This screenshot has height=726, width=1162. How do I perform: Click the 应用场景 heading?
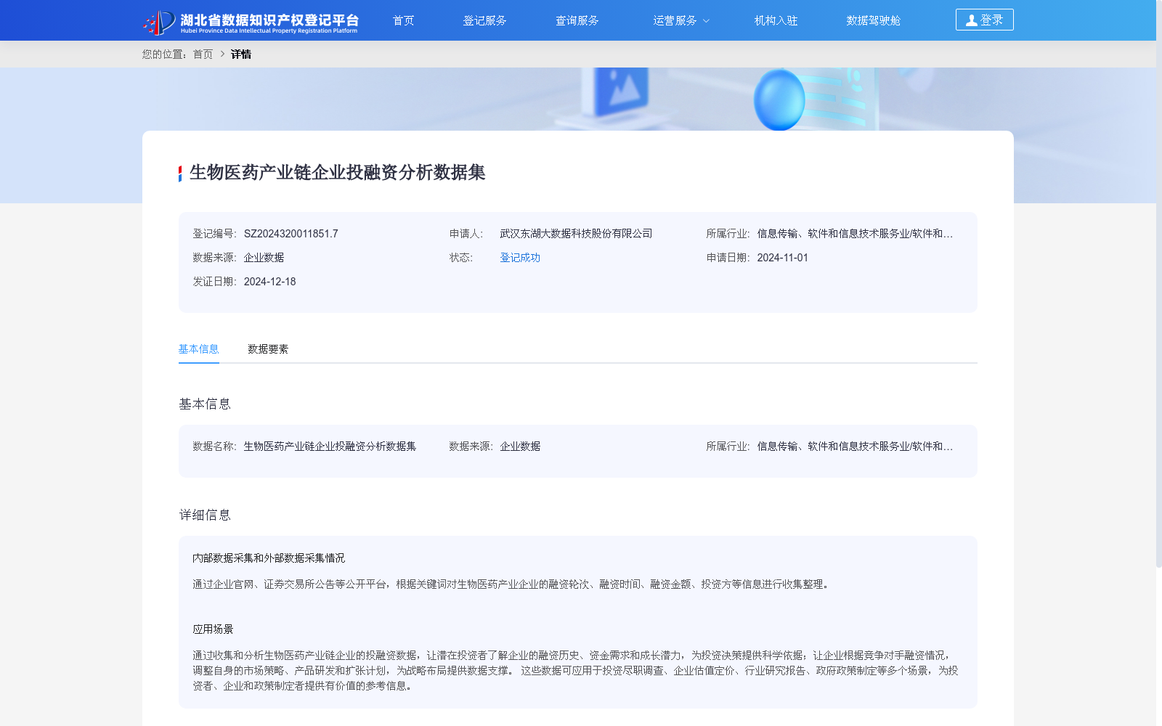click(213, 629)
